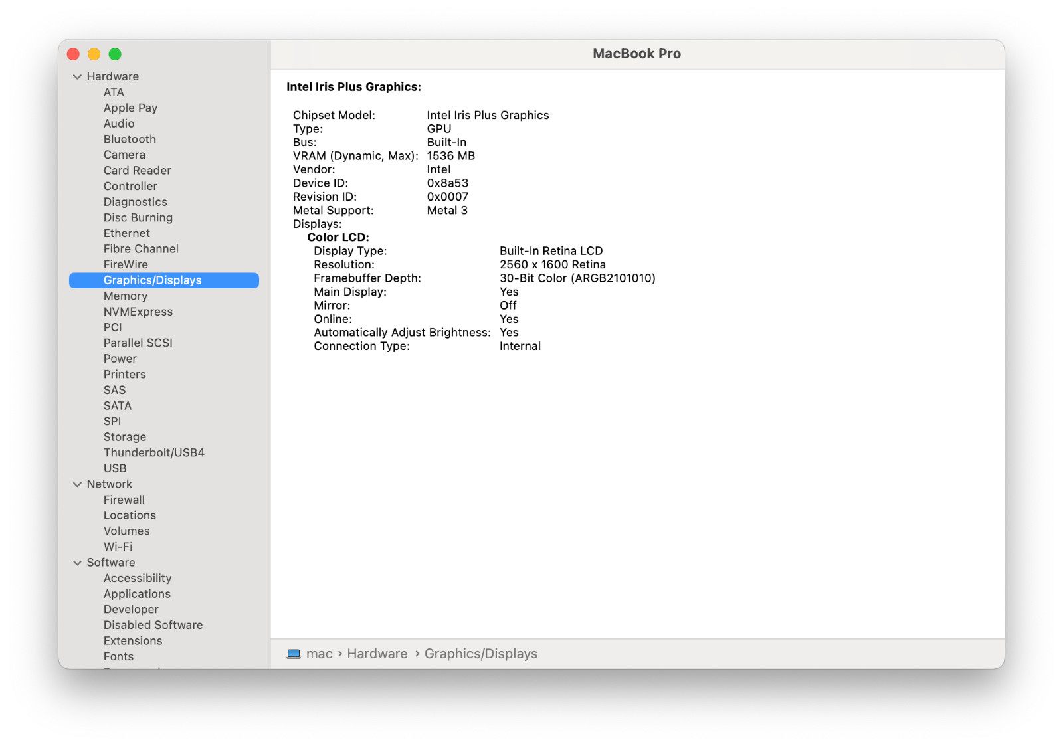Select Wi-Fi under Network

point(118,547)
